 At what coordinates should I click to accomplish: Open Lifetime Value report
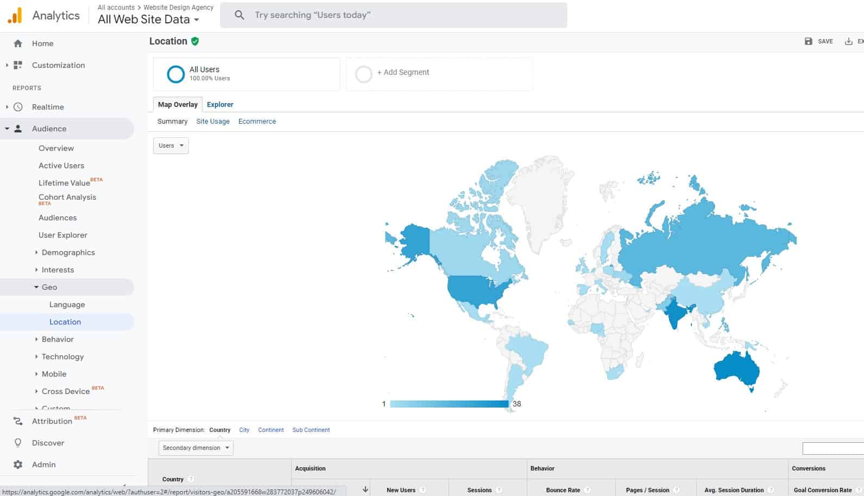click(64, 183)
